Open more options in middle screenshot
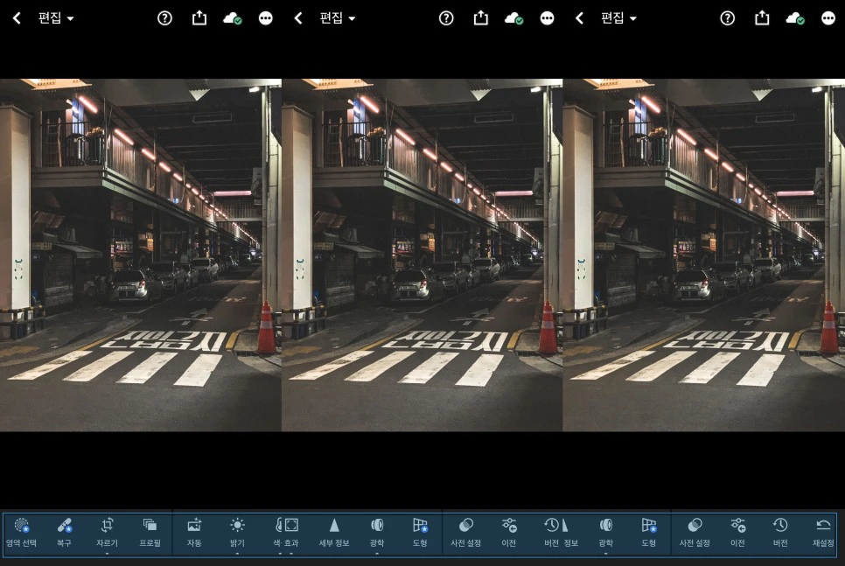The image size is (845, 566). 547,18
